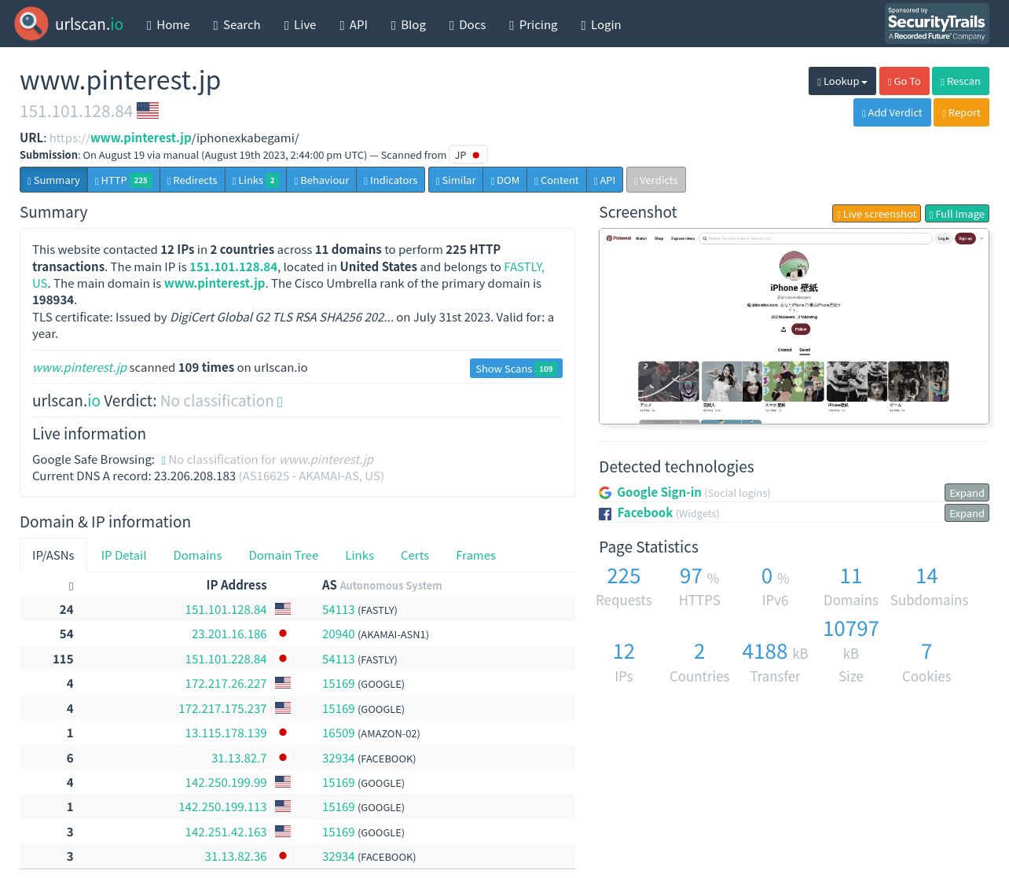Screen dimensions: 1009x878
Task: Open the Pricing nav item
Action: tap(534, 24)
